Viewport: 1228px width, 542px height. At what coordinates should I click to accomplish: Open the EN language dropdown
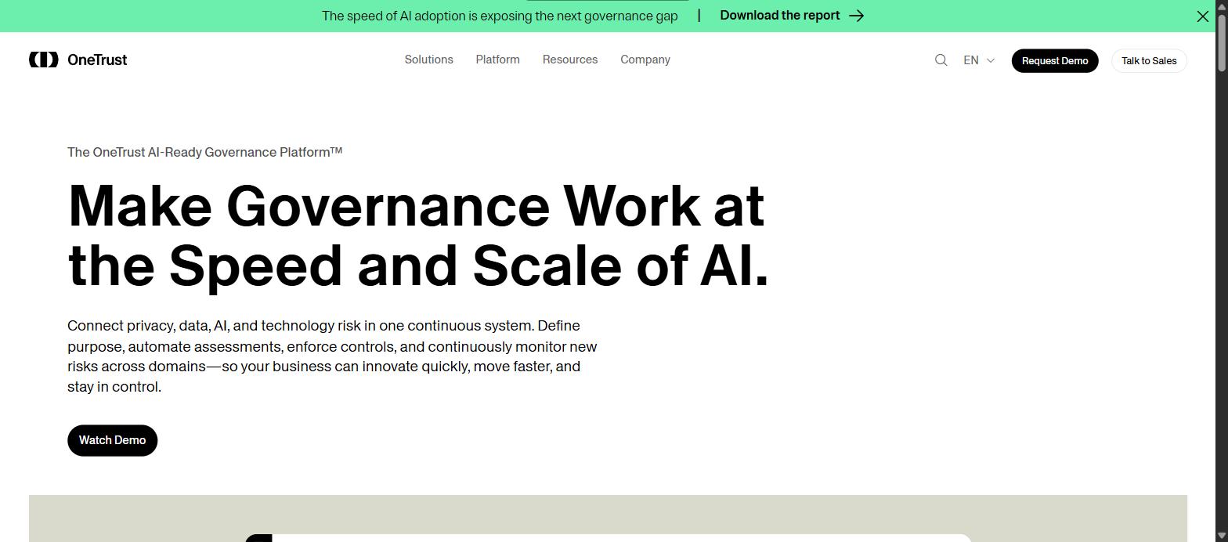(x=979, y=60)
